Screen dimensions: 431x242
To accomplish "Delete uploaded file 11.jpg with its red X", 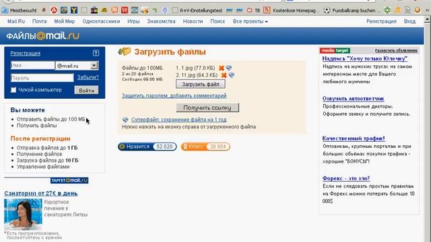I will (224, 75).
